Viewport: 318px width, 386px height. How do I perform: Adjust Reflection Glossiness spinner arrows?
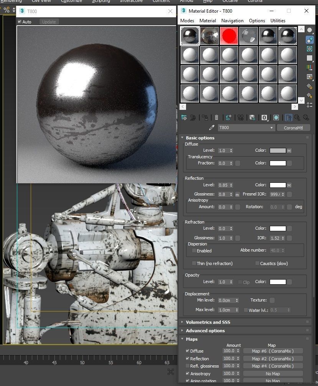point(231,194)
